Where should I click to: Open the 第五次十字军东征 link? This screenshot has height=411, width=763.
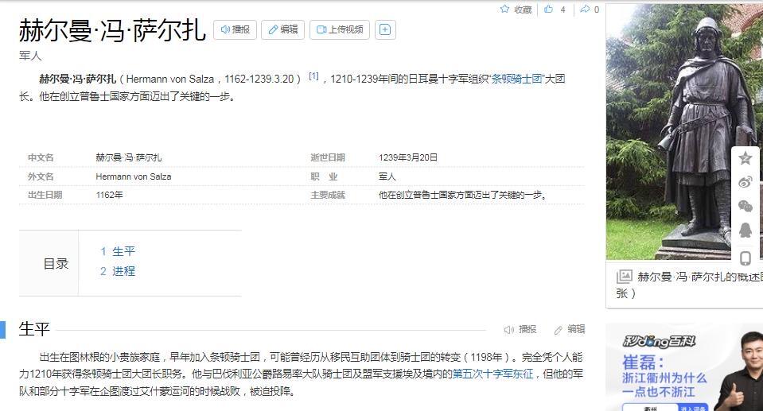click(x=493, y=374)
